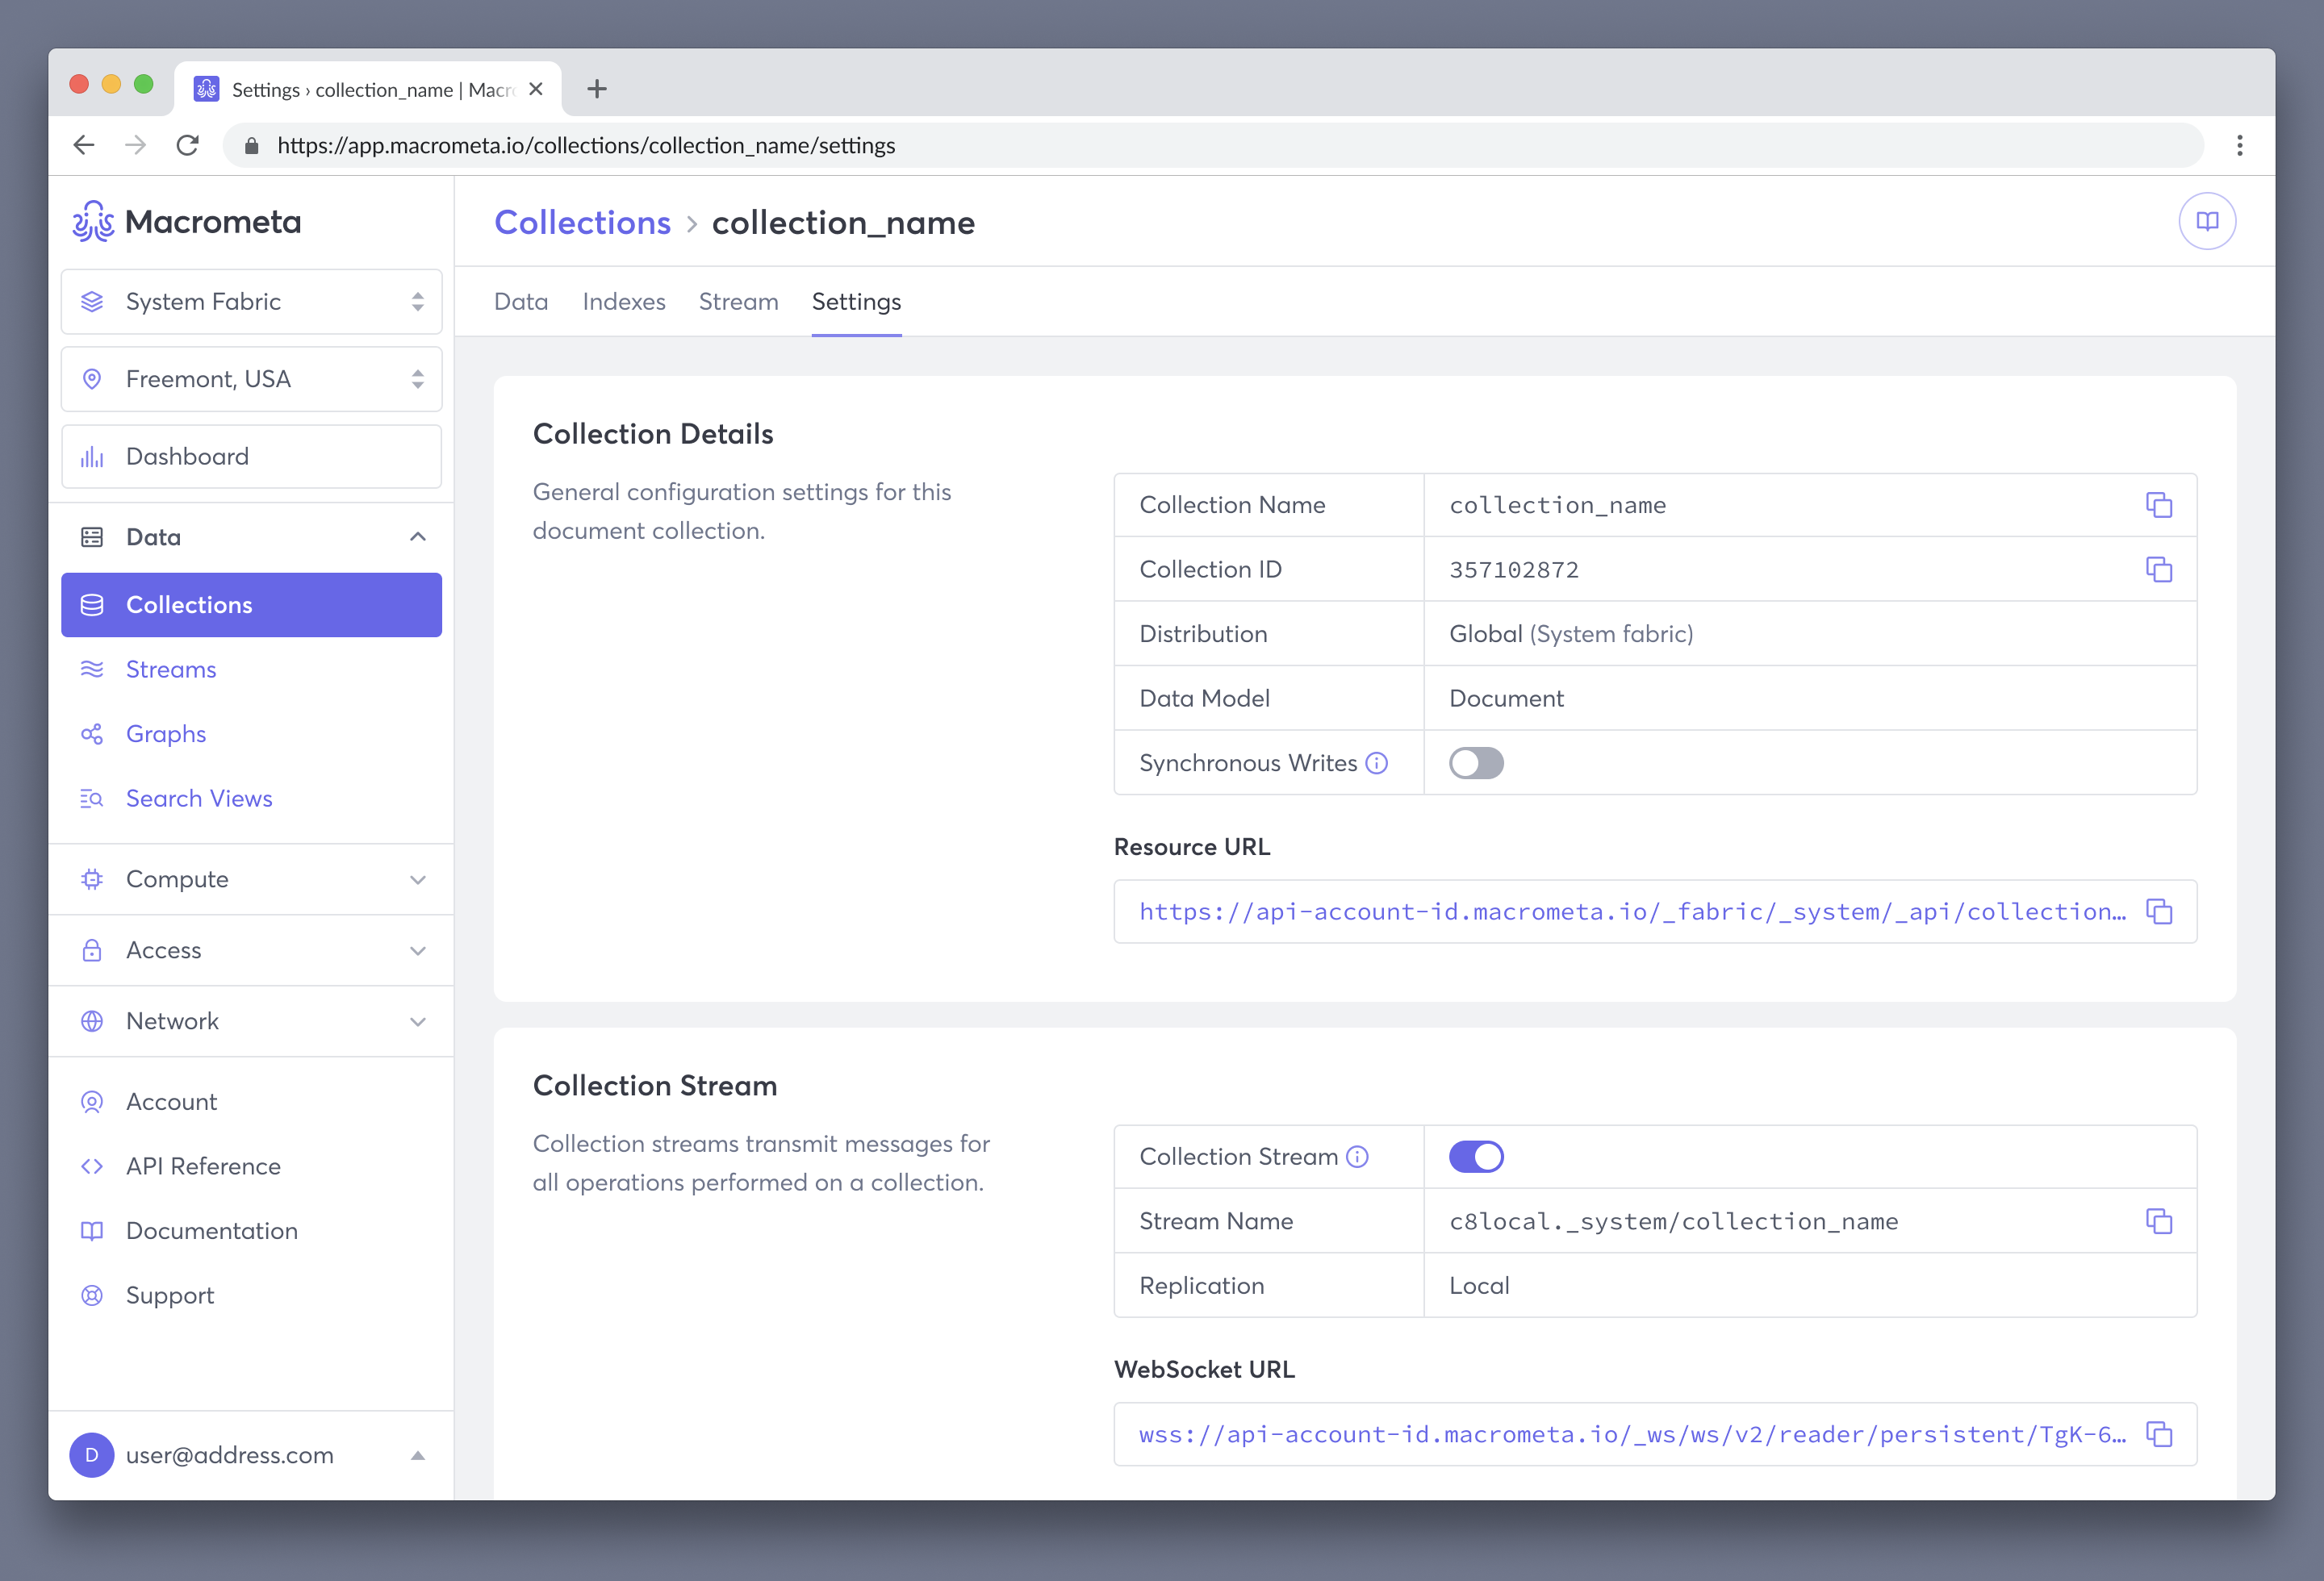
Task: Open the browser three-dot menu
Action: coord(2239,145)
